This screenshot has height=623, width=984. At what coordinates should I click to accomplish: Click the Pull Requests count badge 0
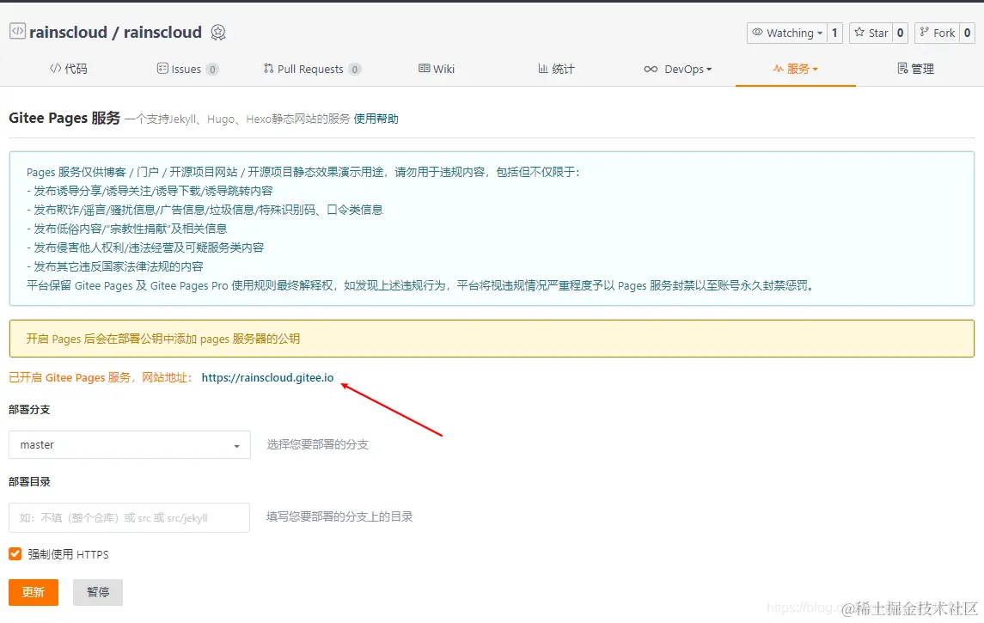click(355, 70)
